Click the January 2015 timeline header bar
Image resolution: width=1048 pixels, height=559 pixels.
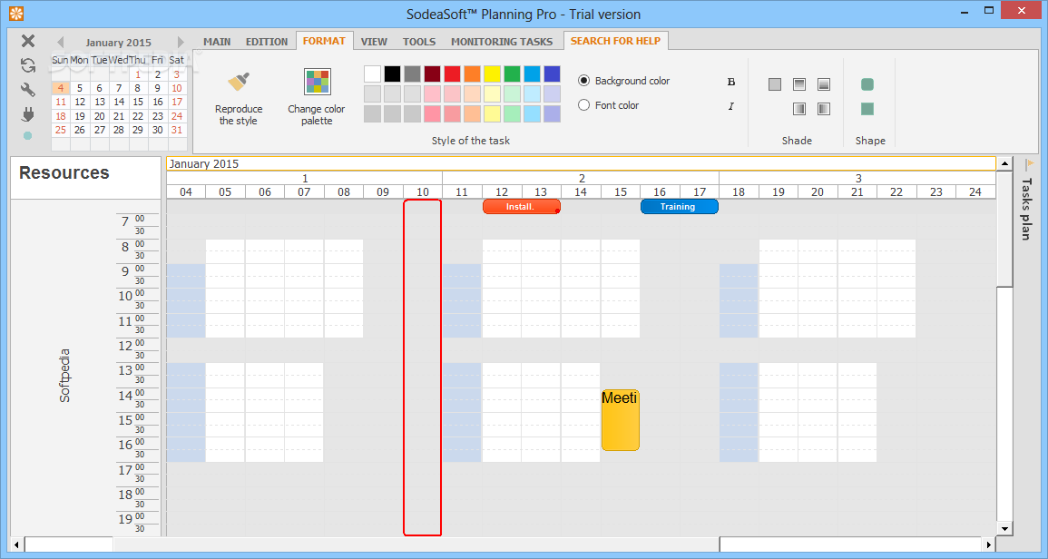coord(581,164)
